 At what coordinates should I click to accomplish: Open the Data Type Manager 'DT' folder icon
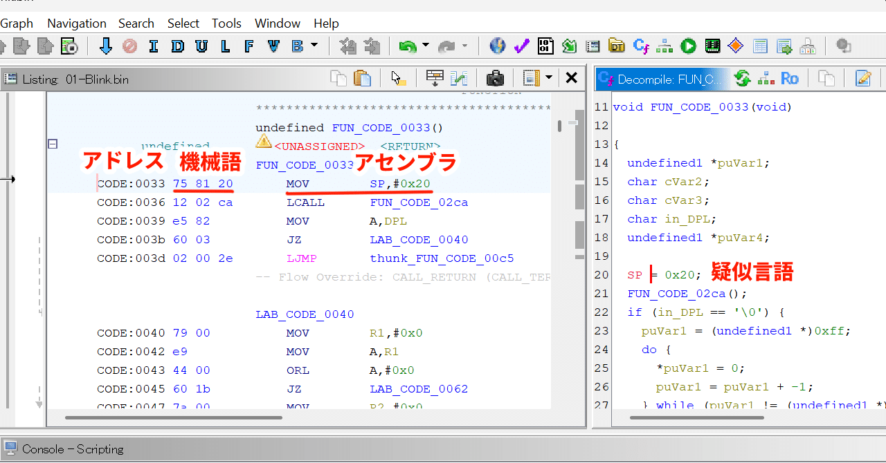pyautogui.click(x=617, y=46)
